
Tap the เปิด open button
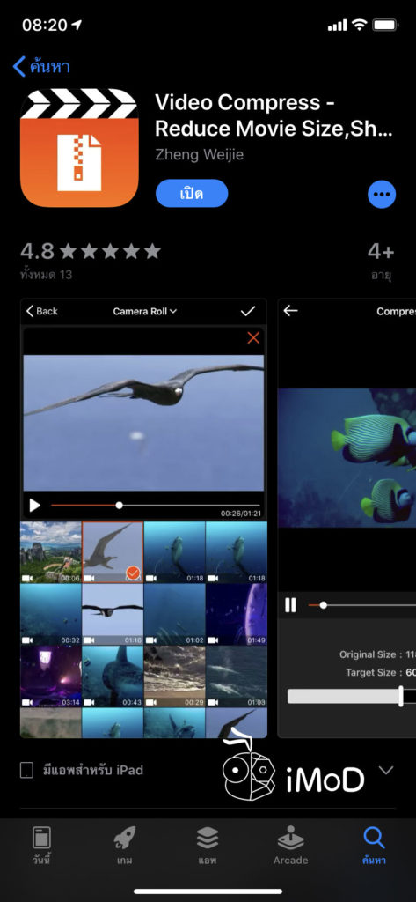coord(192,193)
